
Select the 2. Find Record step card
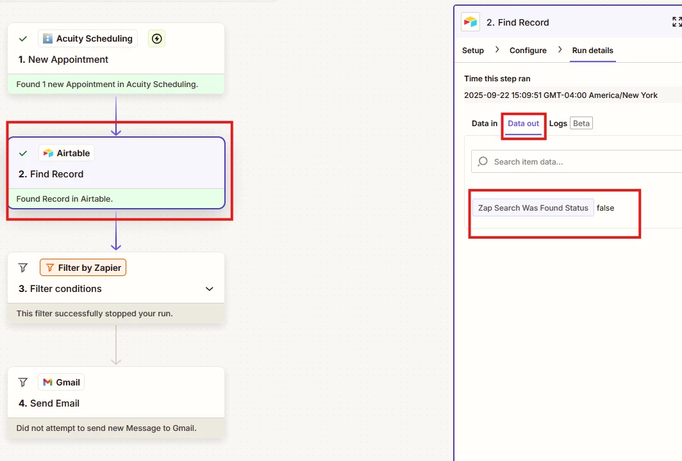click(x=116, y=173)
